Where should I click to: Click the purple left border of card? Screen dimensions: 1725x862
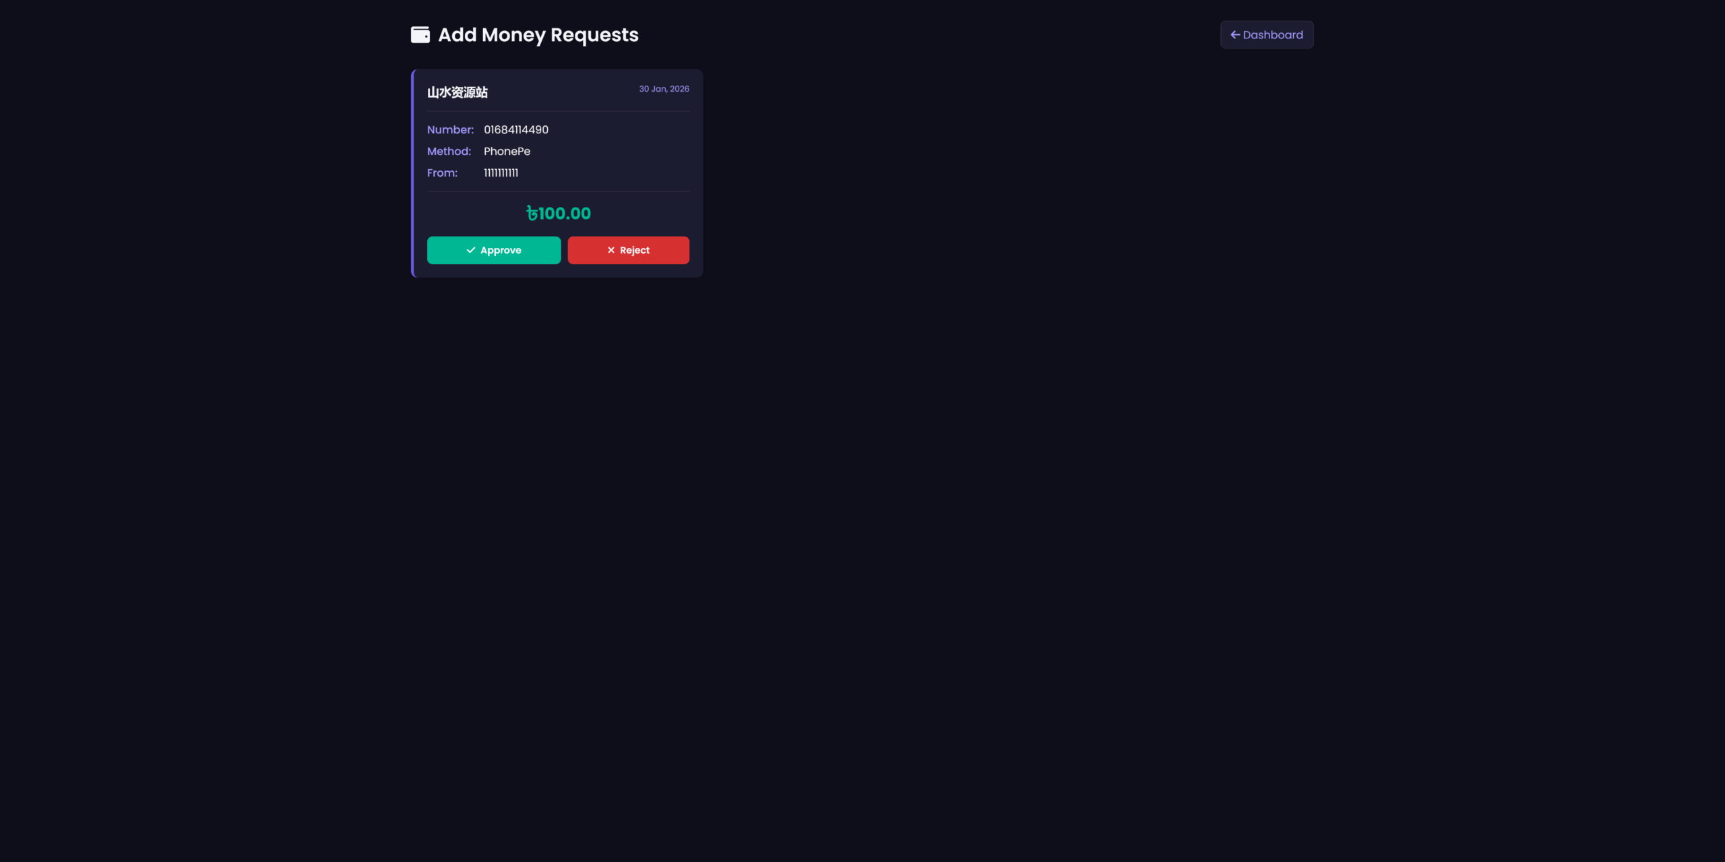point(412,173)
